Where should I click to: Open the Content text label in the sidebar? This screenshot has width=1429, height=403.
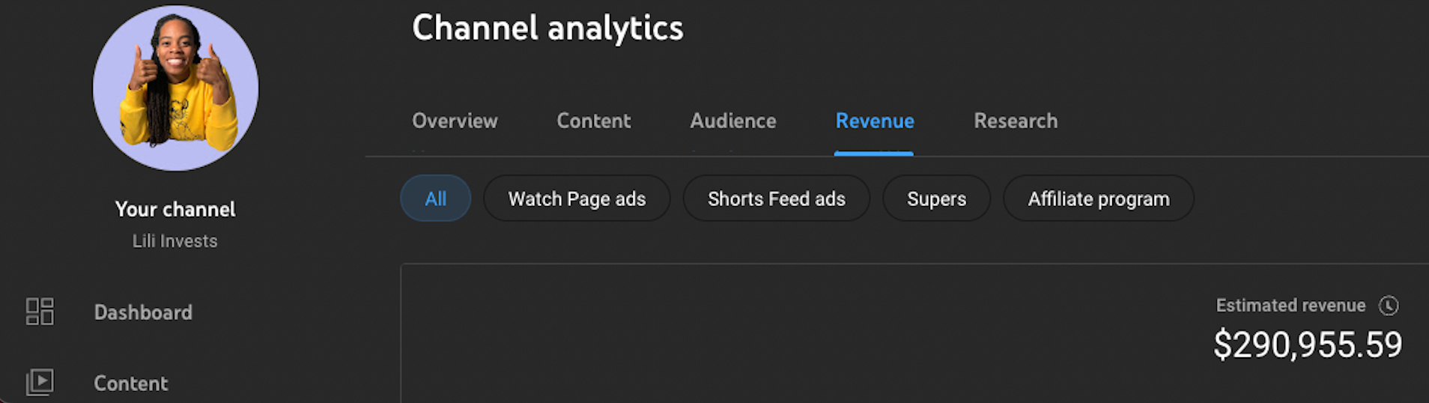[x=131, y=384]
